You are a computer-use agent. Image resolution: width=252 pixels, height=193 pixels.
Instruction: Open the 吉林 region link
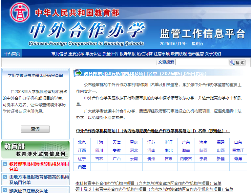(99, 159)
